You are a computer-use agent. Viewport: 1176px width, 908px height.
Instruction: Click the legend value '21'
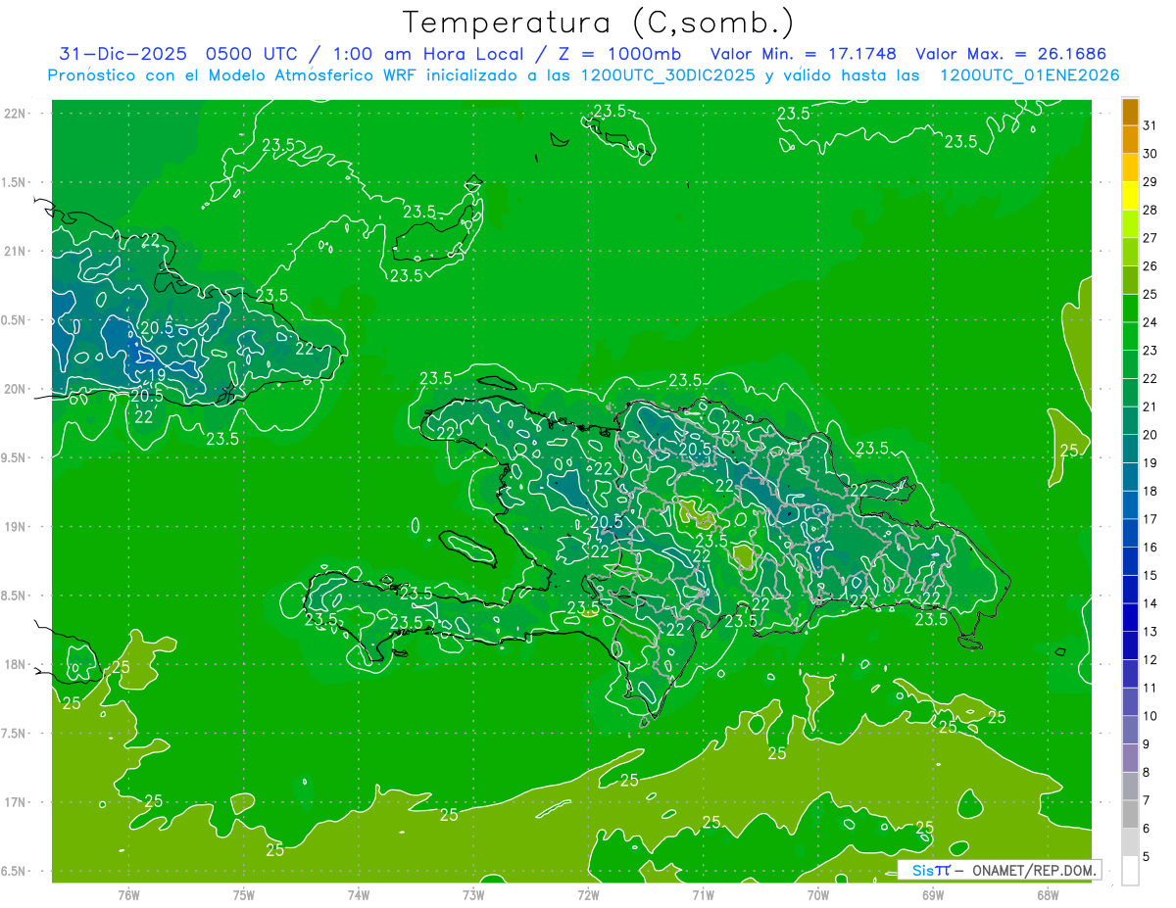coord(1151,406)
